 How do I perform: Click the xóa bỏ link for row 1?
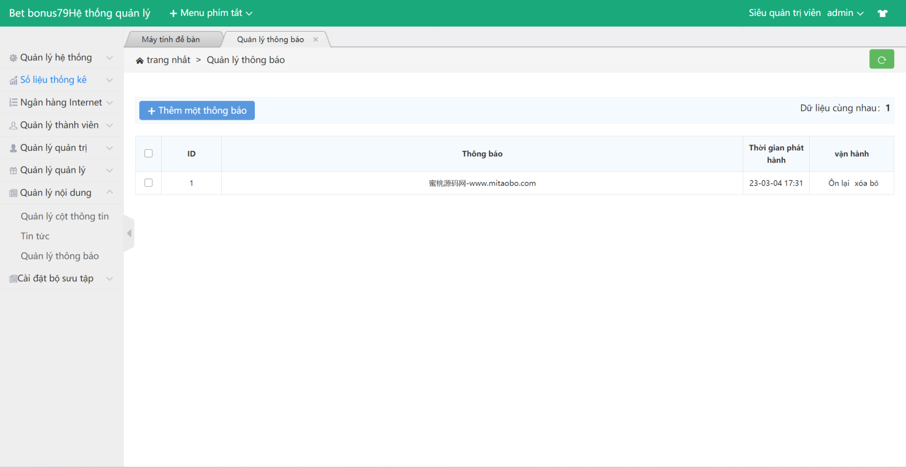click(x=866, y=183)
